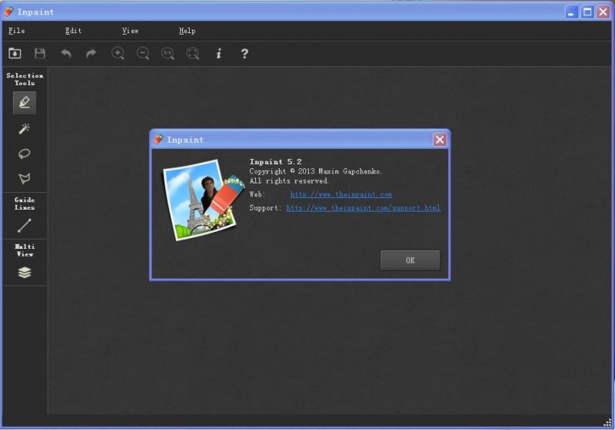Click the 'Inpaint 5.2' version text

click(275, 162)
